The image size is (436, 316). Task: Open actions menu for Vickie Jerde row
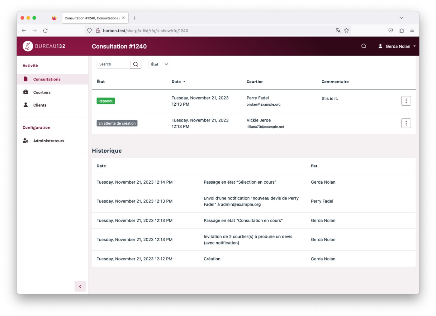[406, 123]
